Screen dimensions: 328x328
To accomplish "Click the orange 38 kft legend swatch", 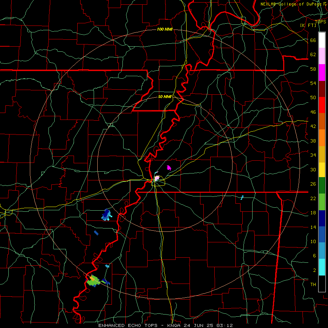I will [322, 138].
